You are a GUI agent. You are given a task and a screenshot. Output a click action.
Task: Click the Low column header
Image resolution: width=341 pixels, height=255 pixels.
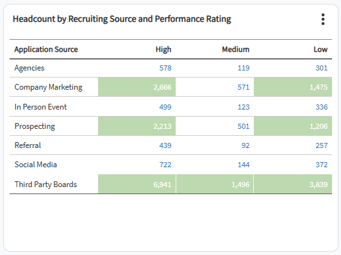(x=320, y=49)
